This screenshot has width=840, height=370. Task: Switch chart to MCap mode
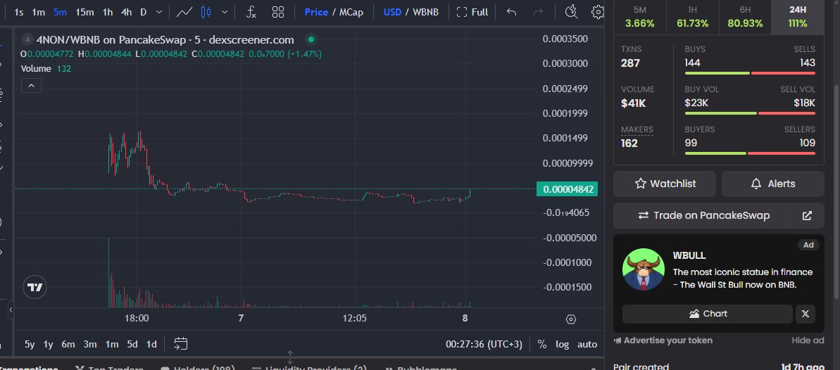point(351,12)
